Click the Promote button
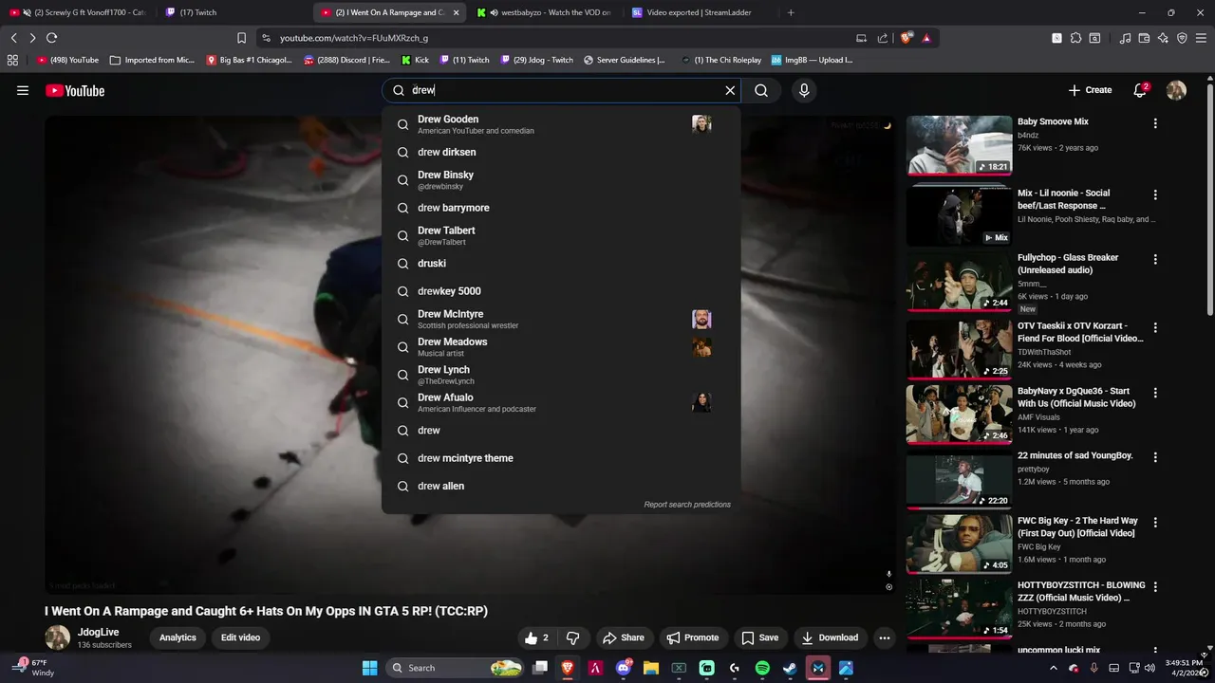Screen dimensions: 1215x683 pos(693,637)
